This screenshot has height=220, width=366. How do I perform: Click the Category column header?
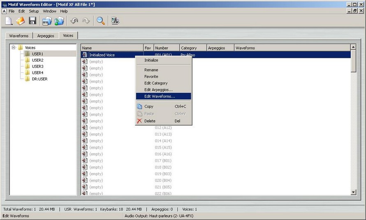coord(192,48)
